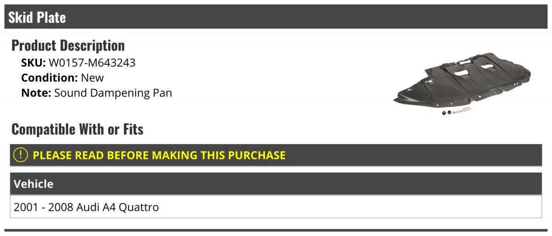Viewport: 552px width, 236px height.
Task: Click the bottom dark divider line
Action: tap(276, 230)
